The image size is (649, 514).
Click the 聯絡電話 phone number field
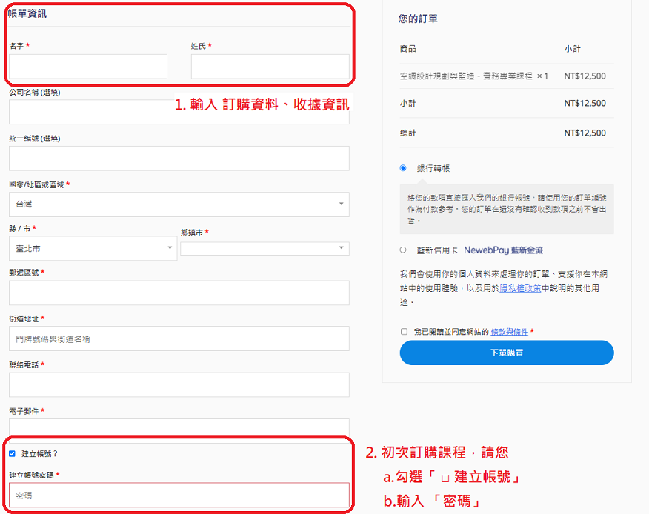point(179,384)
